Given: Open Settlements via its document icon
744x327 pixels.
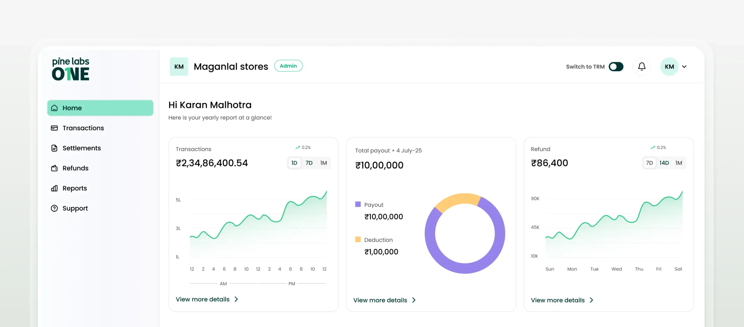Looking at the screenshot, I should (x=55, y=148).
